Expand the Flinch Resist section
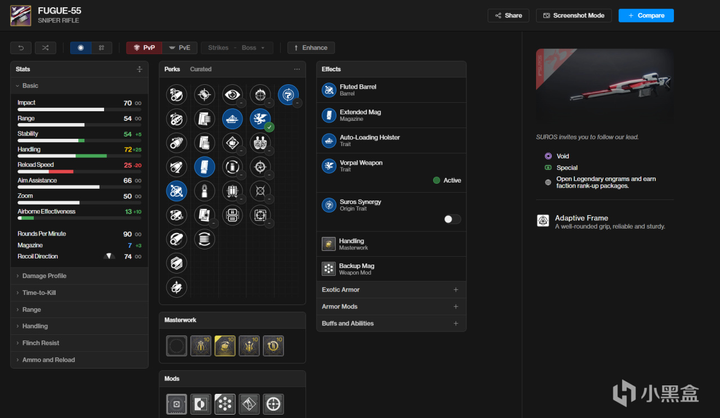 pos(79,343)
